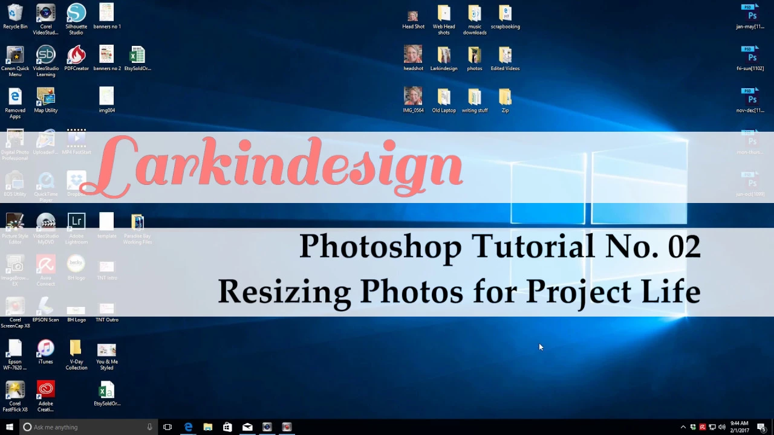
Task: Open the V-Day Collection folder
Action: point(76,354)
